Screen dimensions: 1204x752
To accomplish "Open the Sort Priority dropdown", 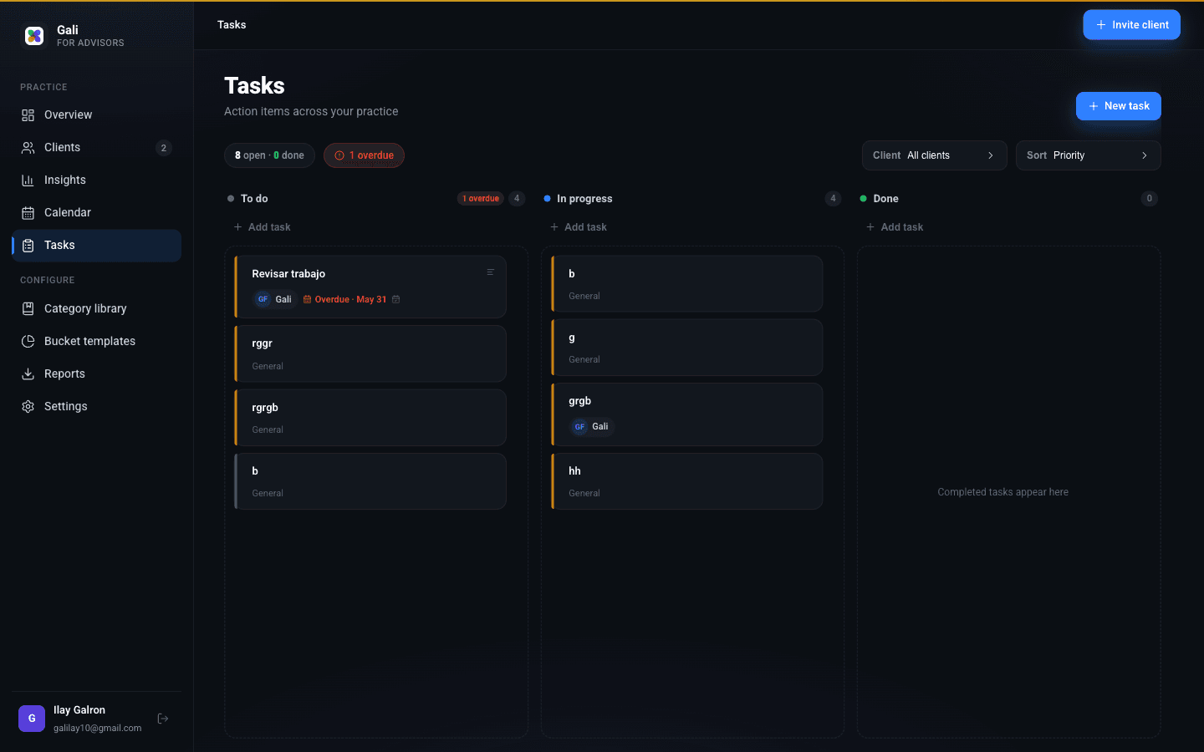I will tap(1088, 155).
